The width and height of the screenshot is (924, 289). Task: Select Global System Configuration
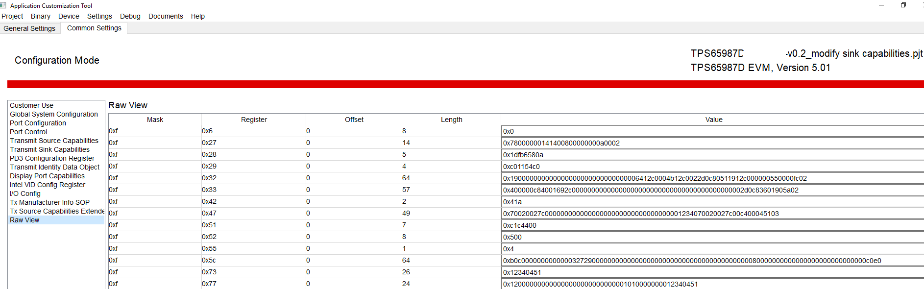(56, 114)
